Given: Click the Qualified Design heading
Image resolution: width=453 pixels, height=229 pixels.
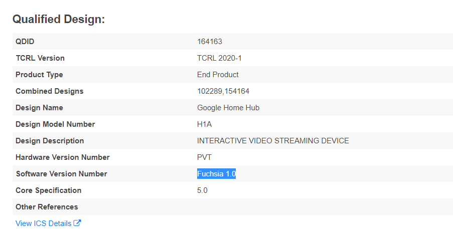Looking at the screenshot, I should pos(59,20).
